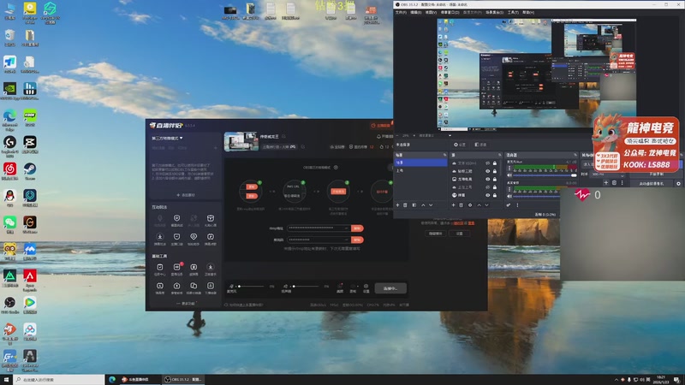Open 第三方推流模式 mode dropdown in 直播伴侣
This screenshot has height=385, width=685.
[167, 139]
